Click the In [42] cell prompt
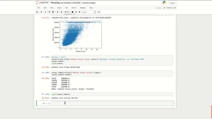The image size is (212, 119). 46,94
